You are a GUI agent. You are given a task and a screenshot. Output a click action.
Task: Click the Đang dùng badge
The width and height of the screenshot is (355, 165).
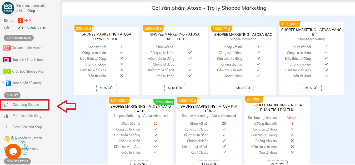coord(164,102)
